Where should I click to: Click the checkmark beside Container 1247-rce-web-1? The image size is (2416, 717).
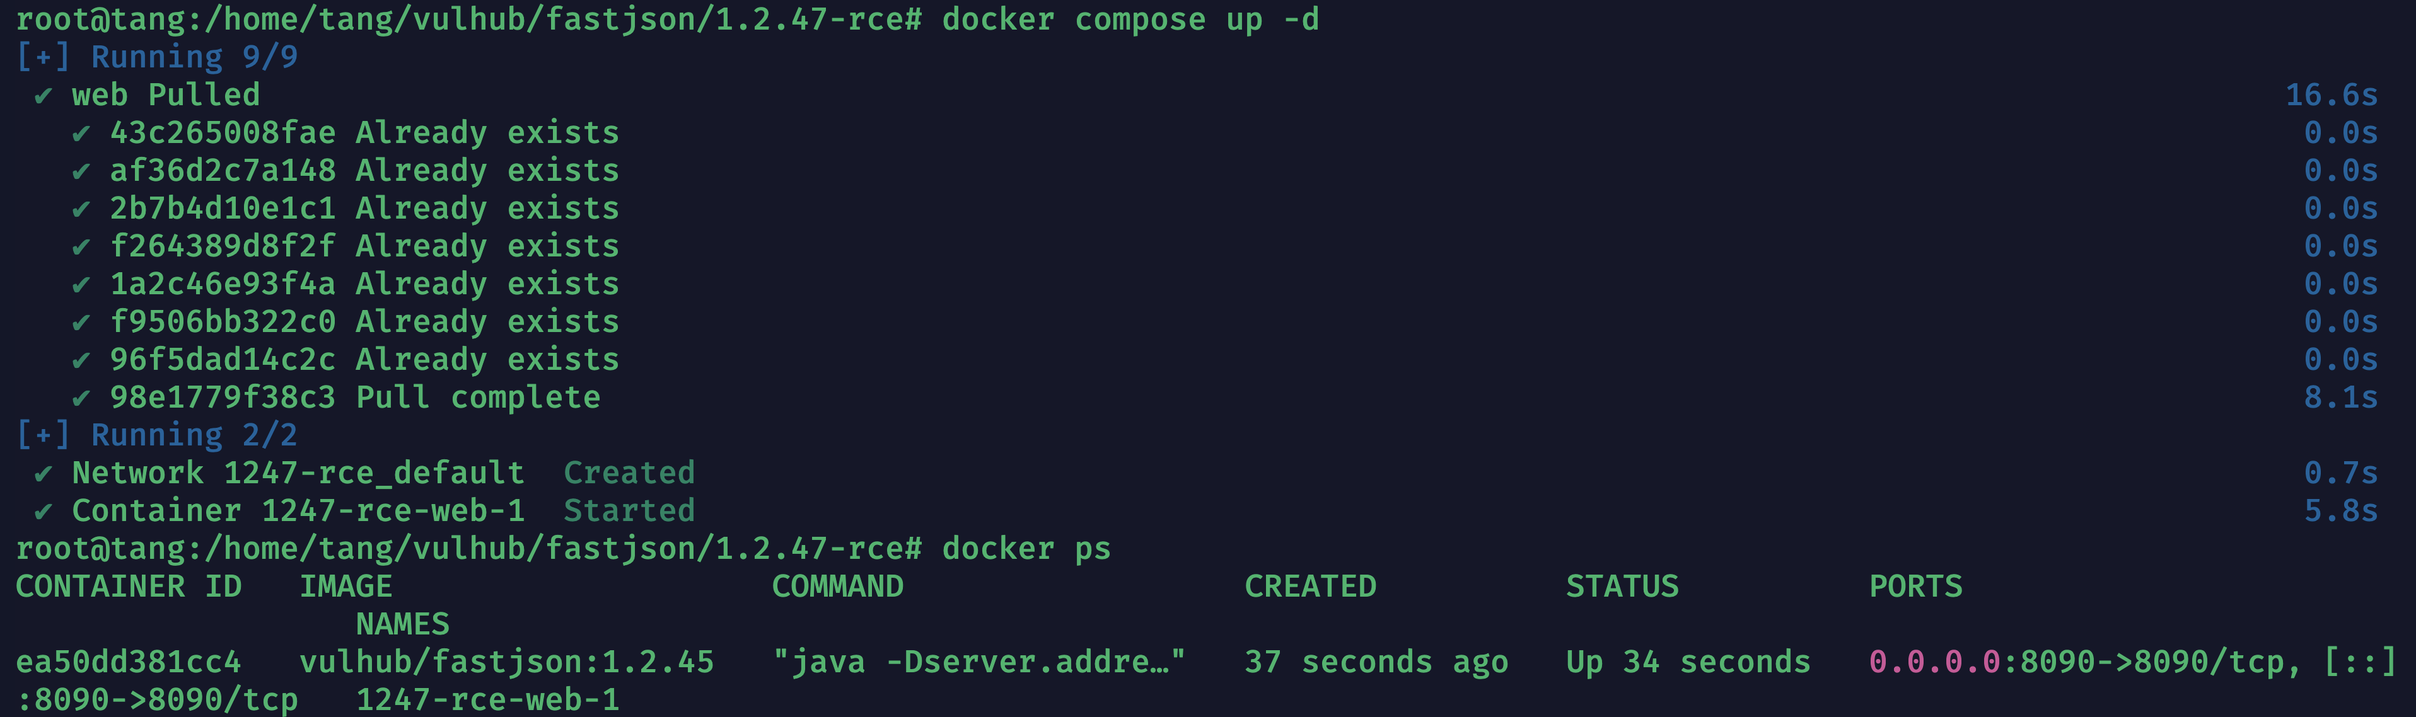click(43, 512)
